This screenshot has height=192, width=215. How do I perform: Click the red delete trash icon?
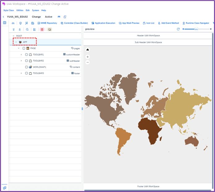pos(42,29)
